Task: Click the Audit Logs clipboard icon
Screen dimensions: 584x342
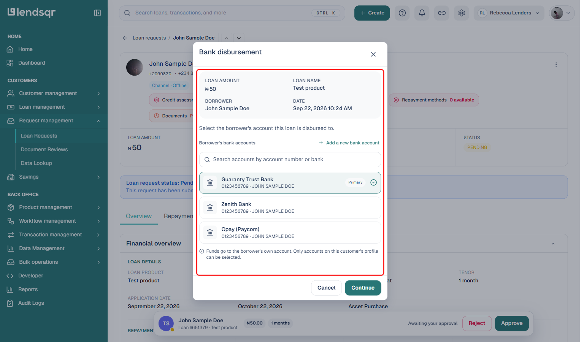Action: point(10,303)
